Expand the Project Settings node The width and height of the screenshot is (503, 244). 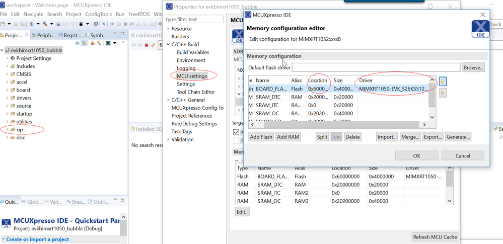(8, 58)
